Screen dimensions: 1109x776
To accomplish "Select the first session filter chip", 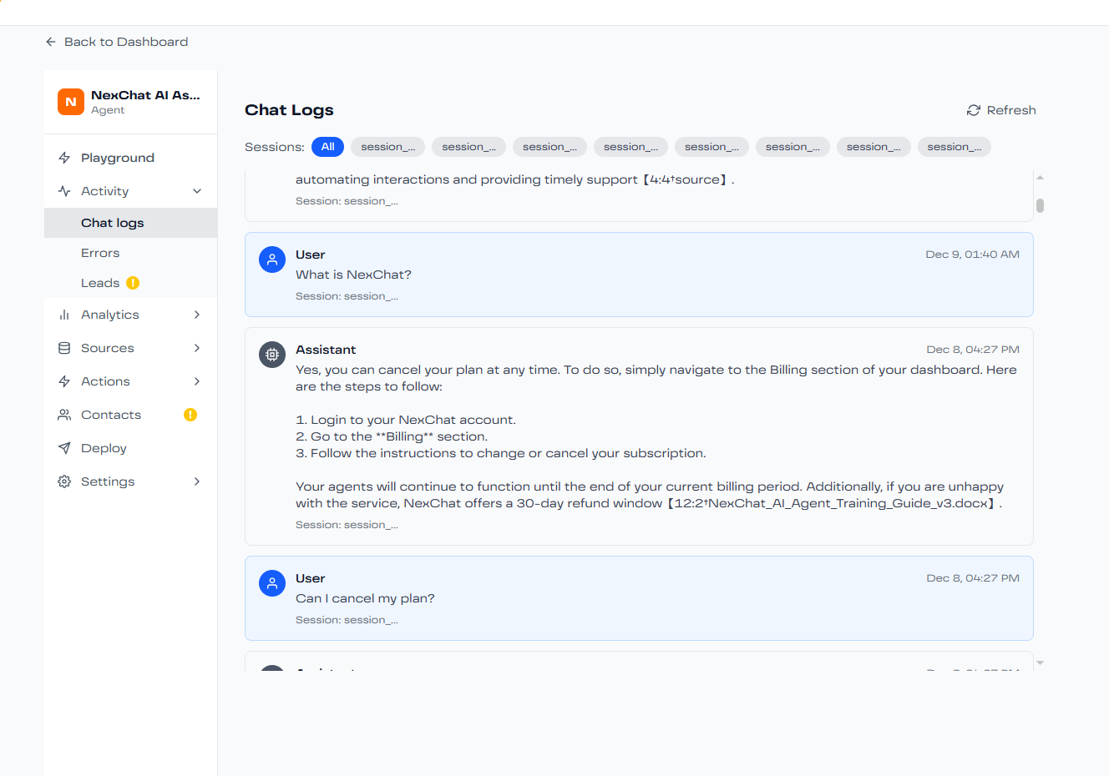I will pyautogui.click(x=387, y=147).
